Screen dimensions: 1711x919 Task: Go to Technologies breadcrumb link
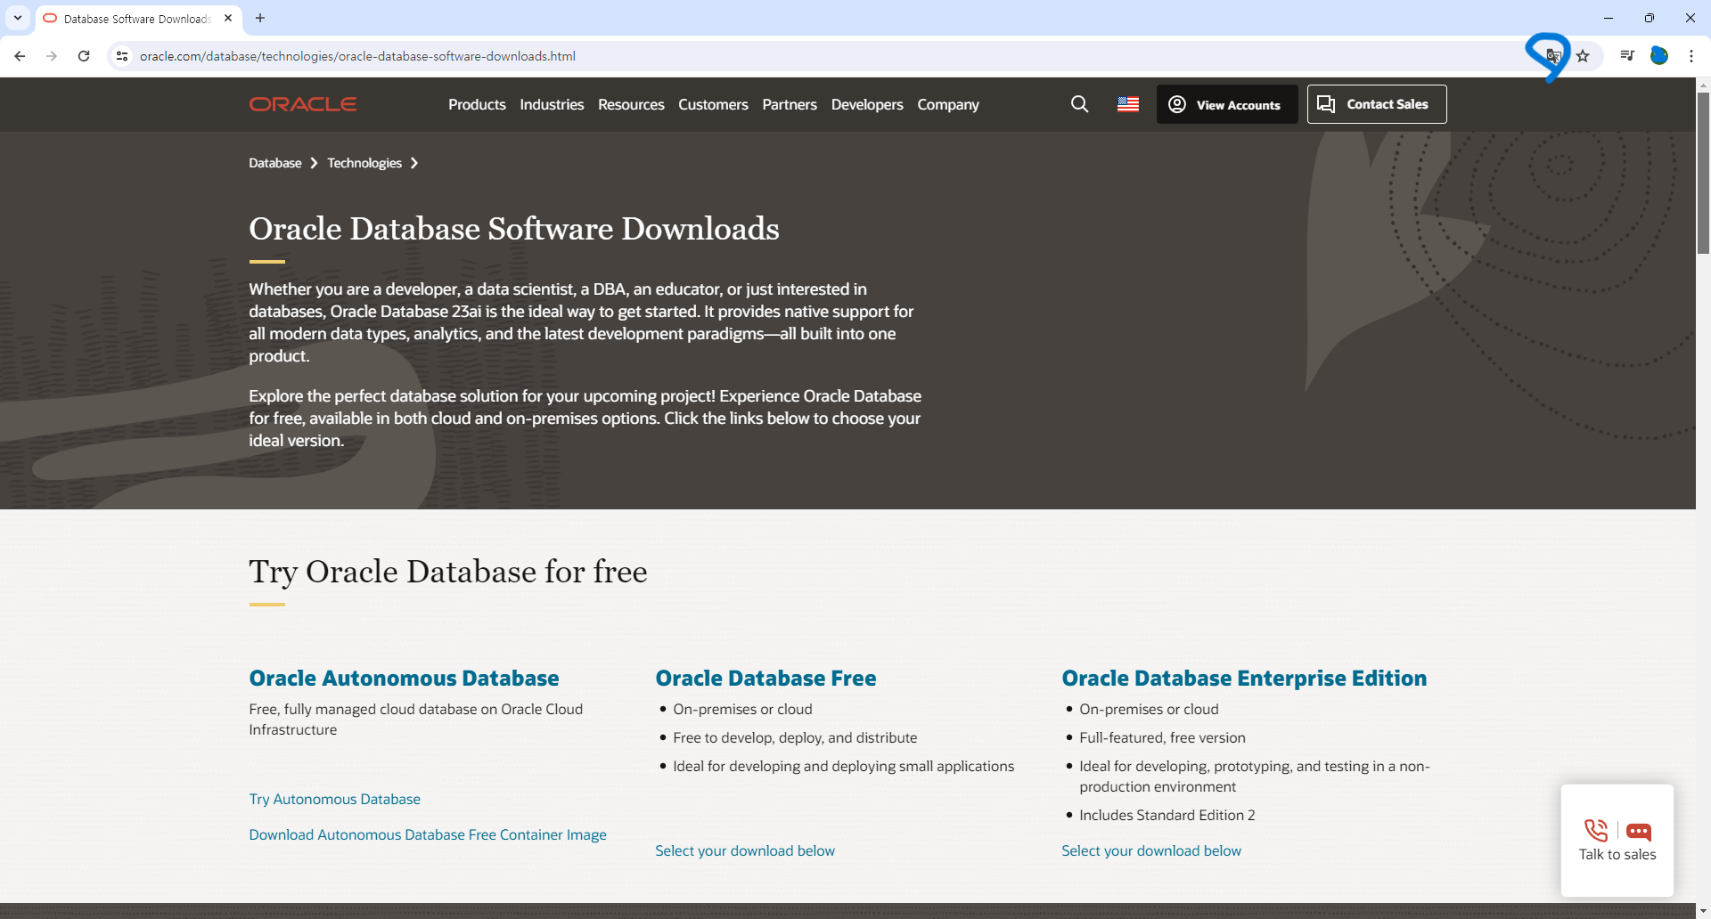tap(364, 163)
